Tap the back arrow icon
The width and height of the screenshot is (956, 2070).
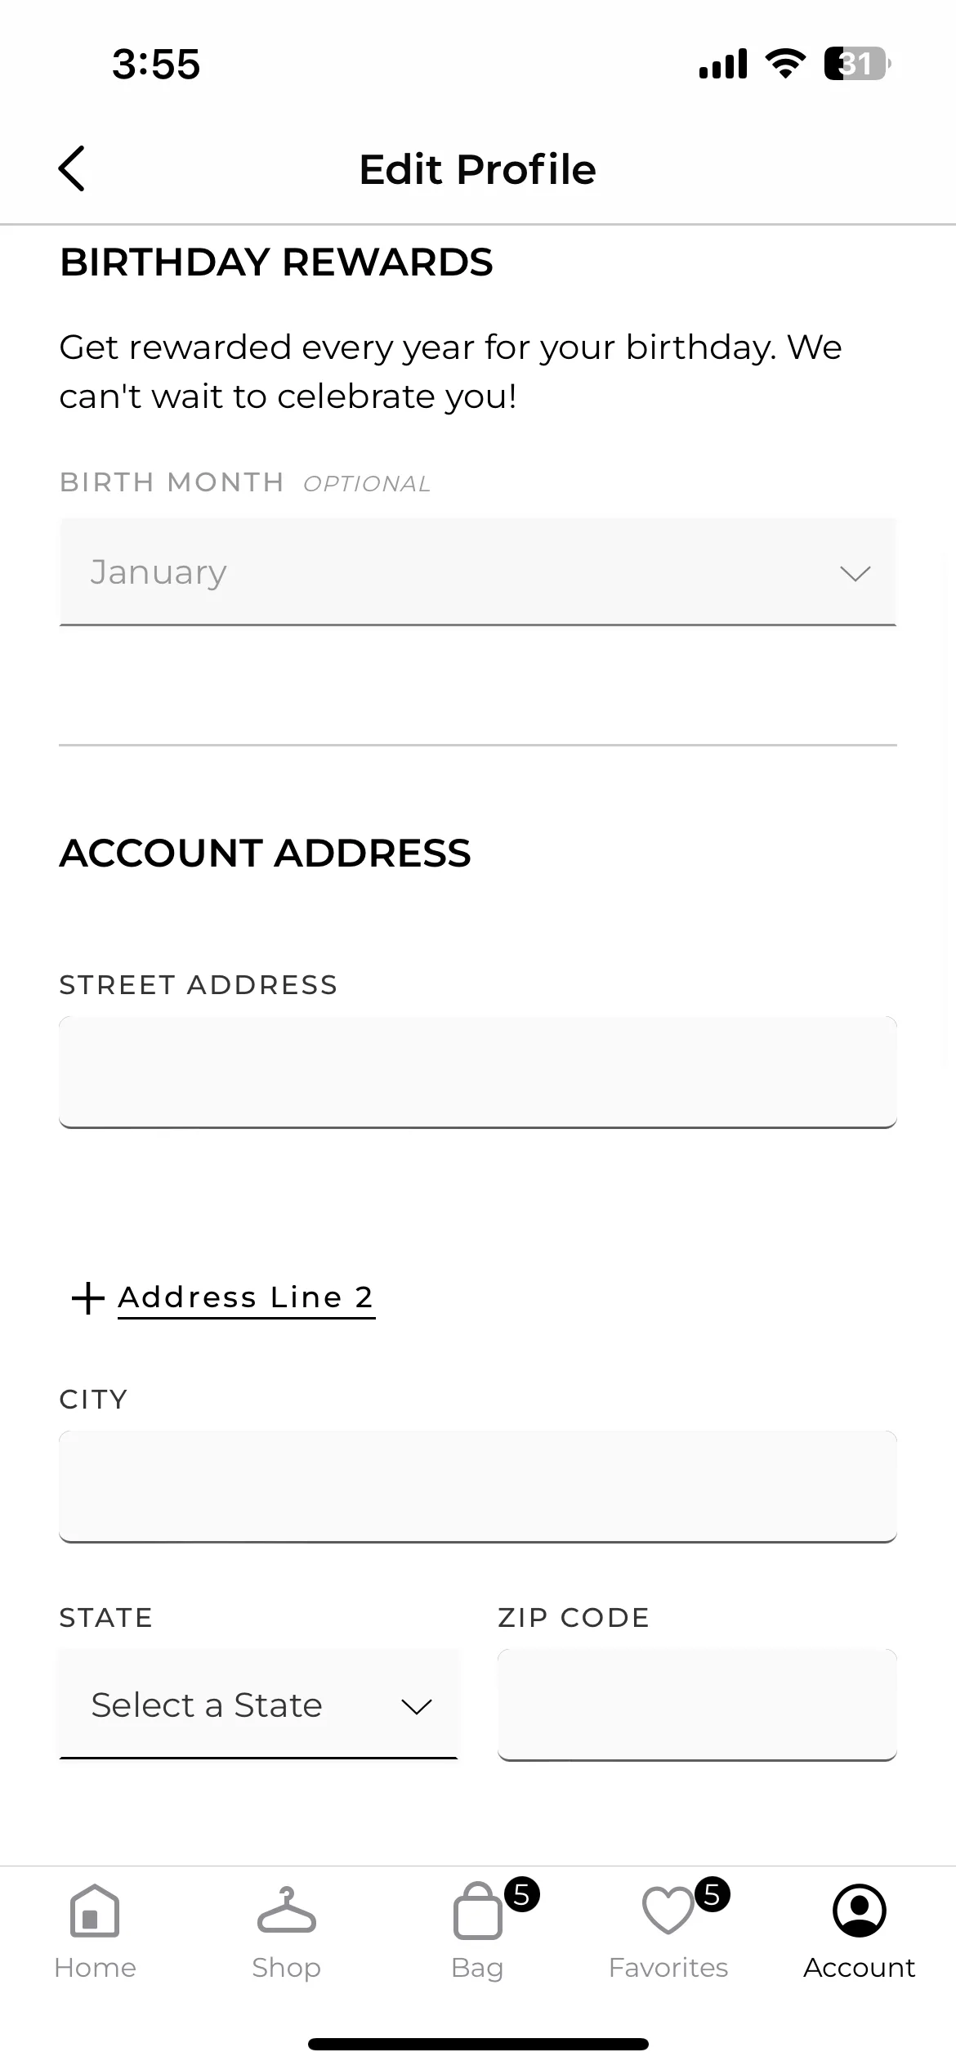[x=72, y=169]
